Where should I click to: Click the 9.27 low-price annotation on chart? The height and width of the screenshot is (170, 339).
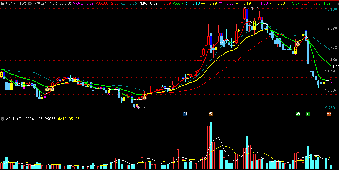click(x=142, y=108)
